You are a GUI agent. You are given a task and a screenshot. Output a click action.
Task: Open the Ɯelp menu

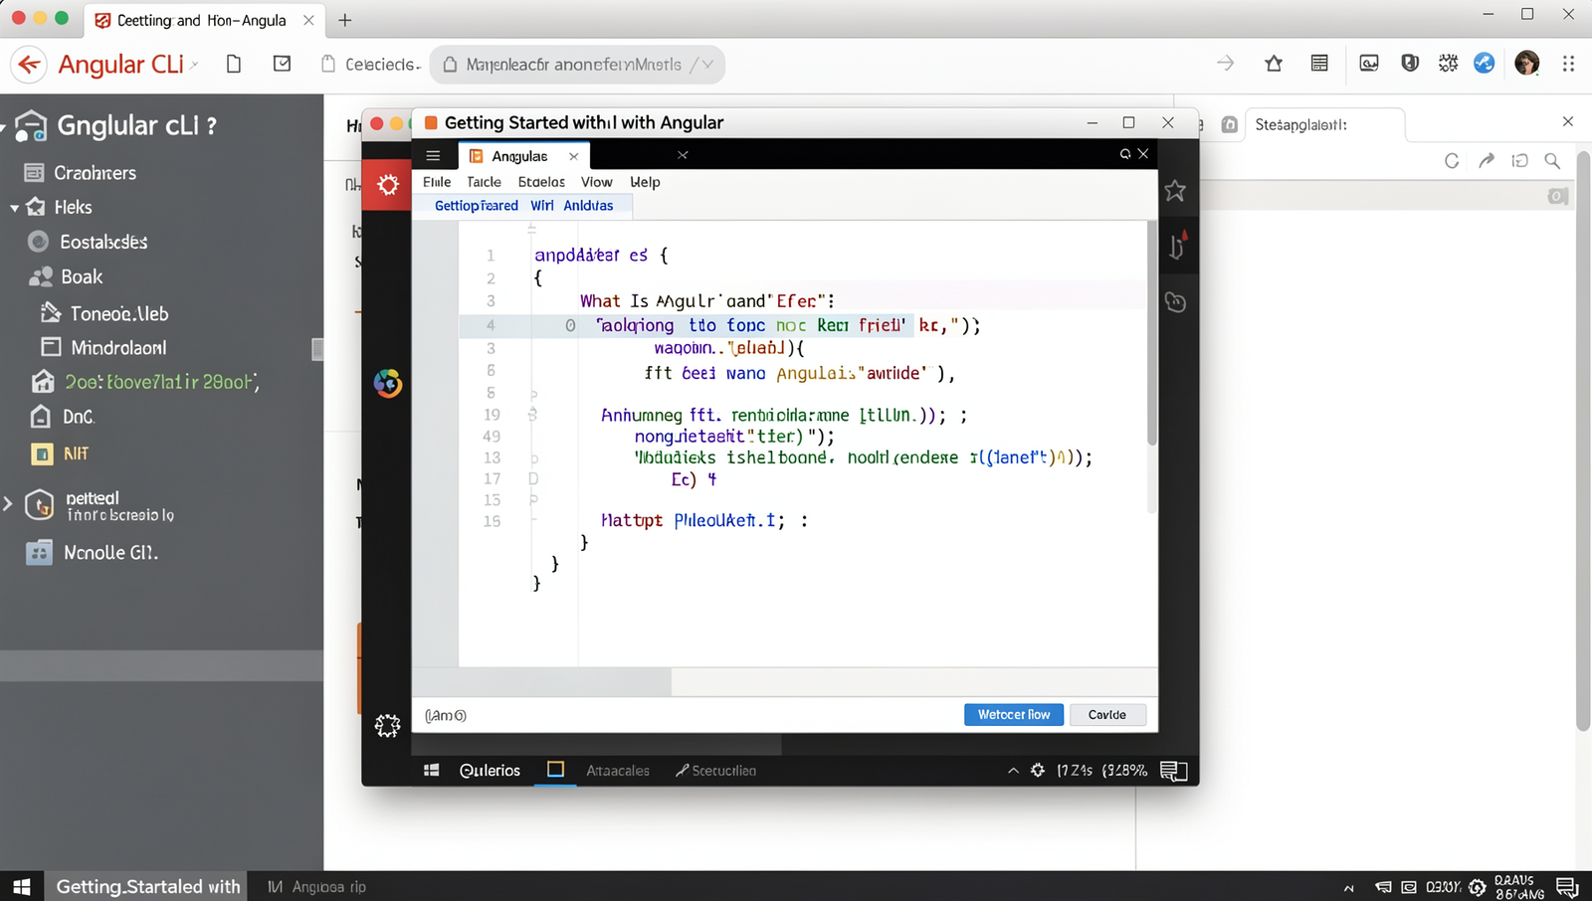tap(645, 182)
